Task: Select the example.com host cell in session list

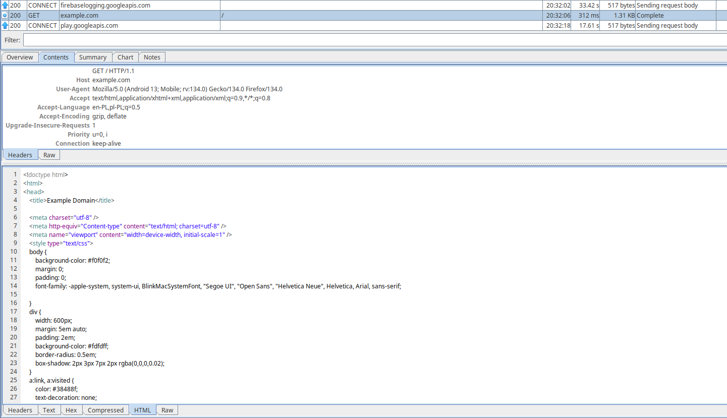Action: 139,16
